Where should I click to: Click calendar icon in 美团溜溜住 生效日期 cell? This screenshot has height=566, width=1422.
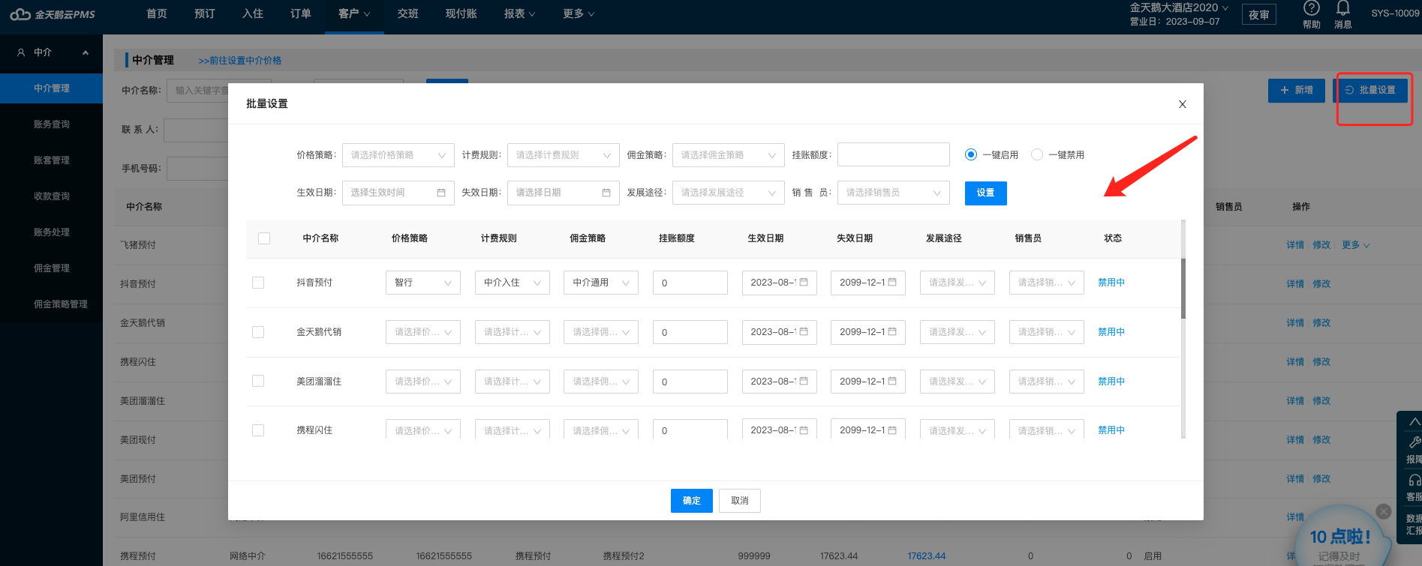(804, 381)
